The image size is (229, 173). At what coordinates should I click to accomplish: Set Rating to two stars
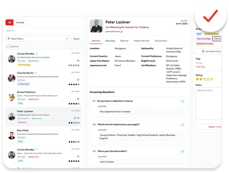pos(201,79)
